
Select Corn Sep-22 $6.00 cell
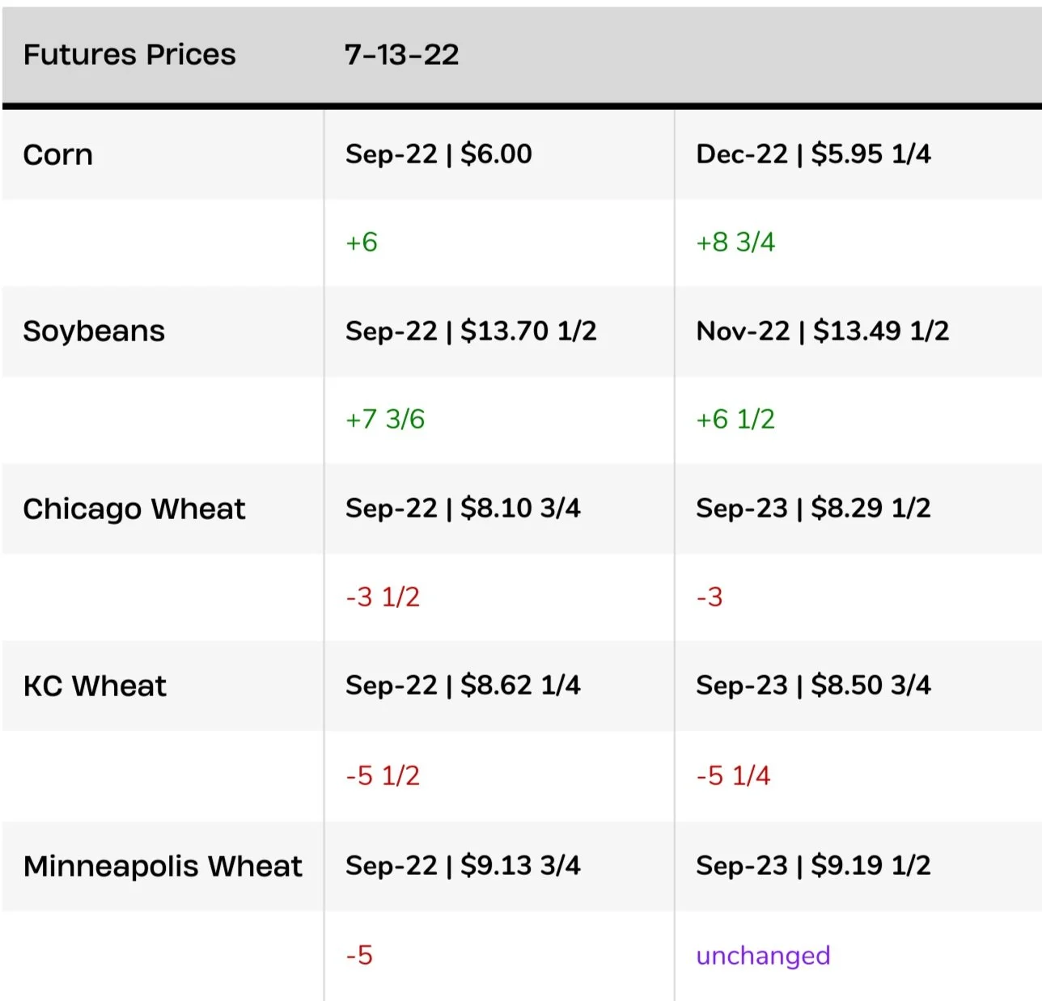438,154
